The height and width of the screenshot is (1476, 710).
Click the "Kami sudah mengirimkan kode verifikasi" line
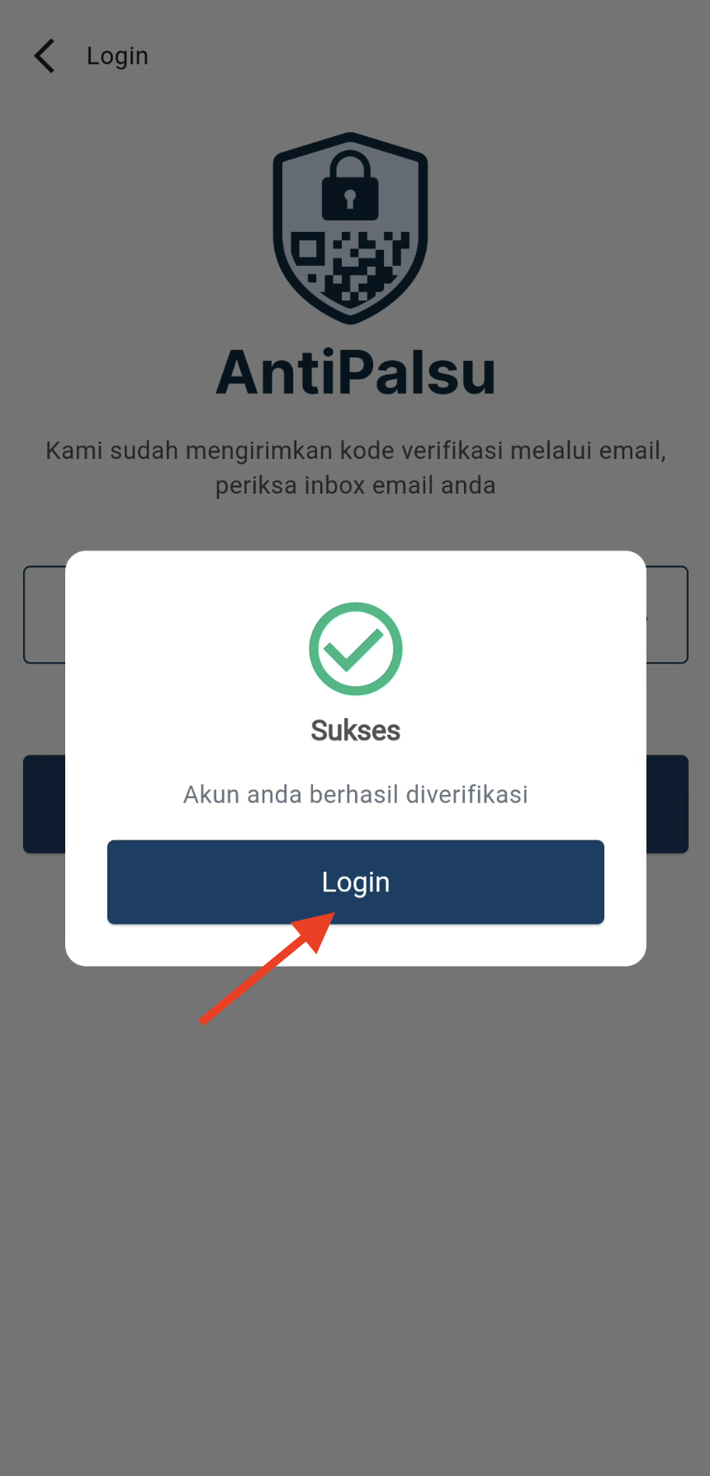click(x=356, y=451)
